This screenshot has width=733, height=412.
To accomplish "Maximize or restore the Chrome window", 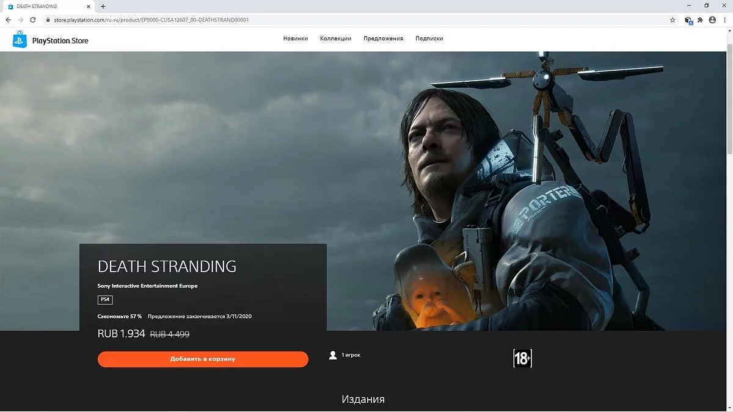I will pos(706,5).
